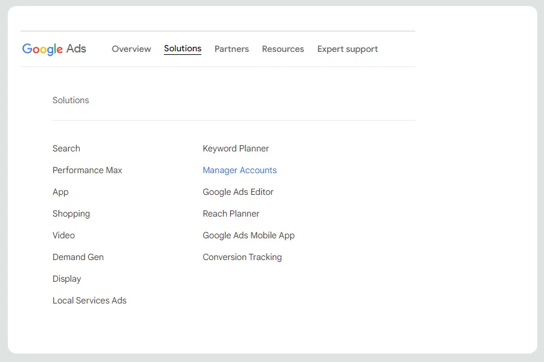Open the Google Ads Editor link
The height and width of the screenshot is (362, 544).
238,192
